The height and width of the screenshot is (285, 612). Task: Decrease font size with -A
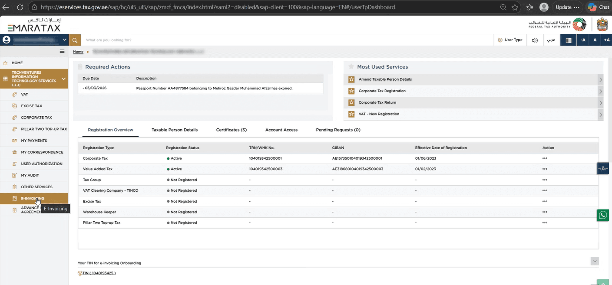tap(583, 40)
